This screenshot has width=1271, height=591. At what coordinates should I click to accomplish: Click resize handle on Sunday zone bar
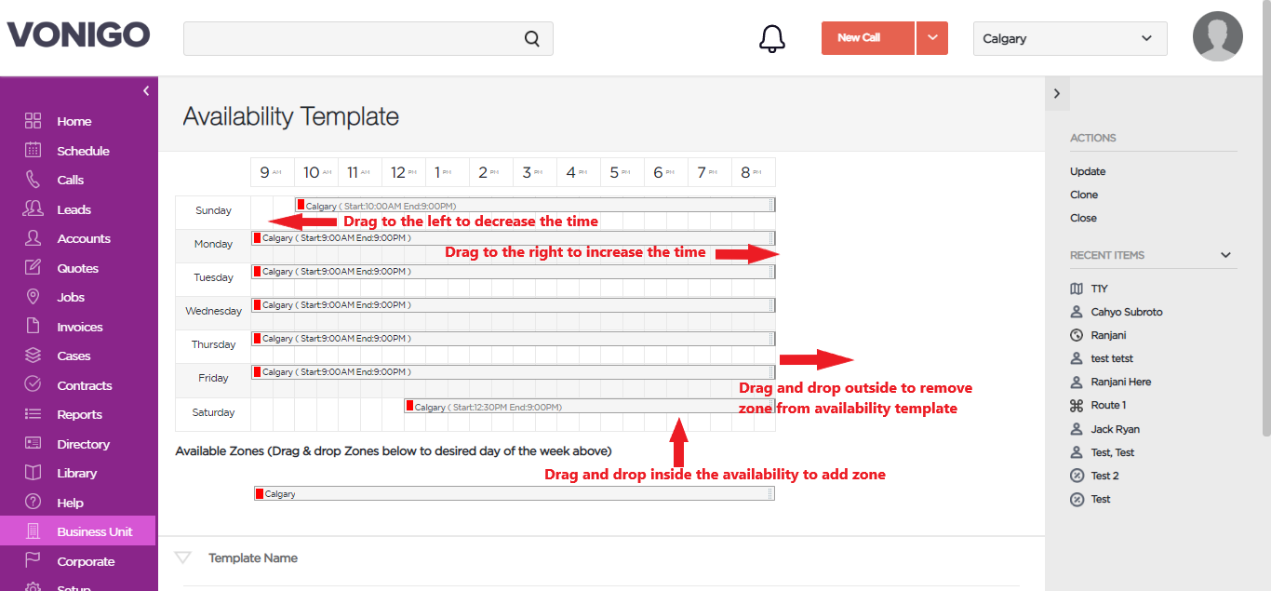771,205
